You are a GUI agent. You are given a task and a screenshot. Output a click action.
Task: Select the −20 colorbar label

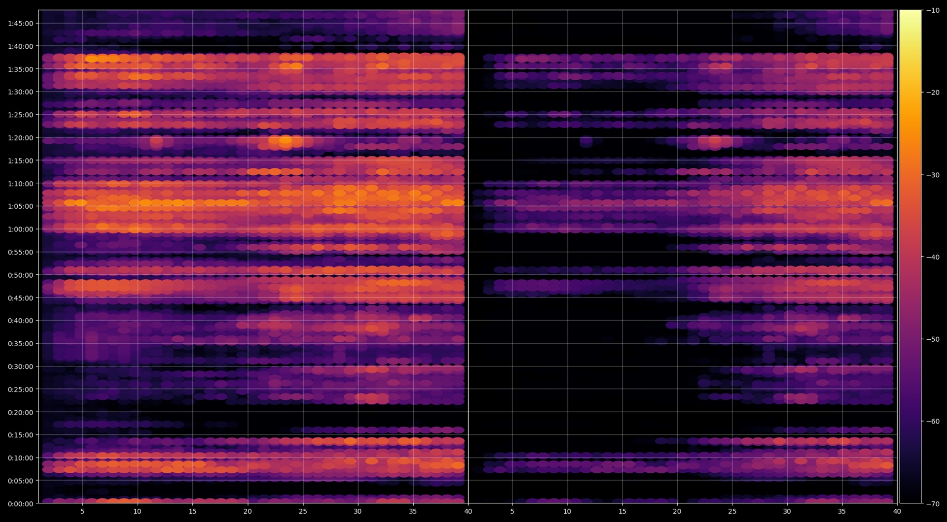933,93
